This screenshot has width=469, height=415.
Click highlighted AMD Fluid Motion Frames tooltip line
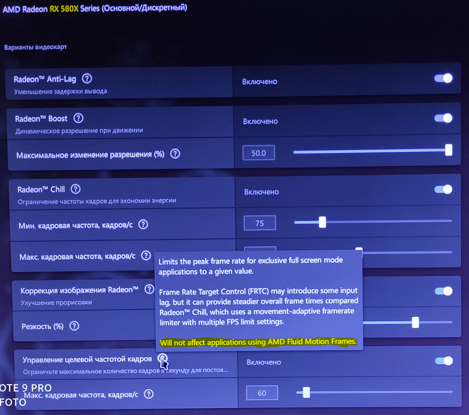point(259,342)
